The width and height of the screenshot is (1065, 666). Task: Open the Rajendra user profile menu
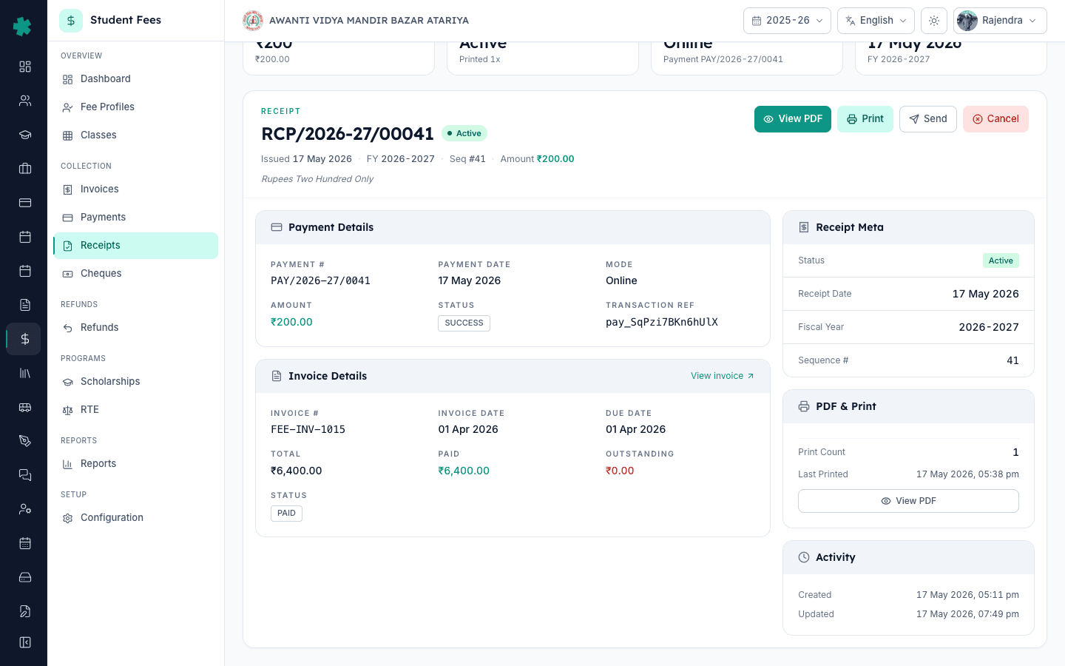[1000, 21]
